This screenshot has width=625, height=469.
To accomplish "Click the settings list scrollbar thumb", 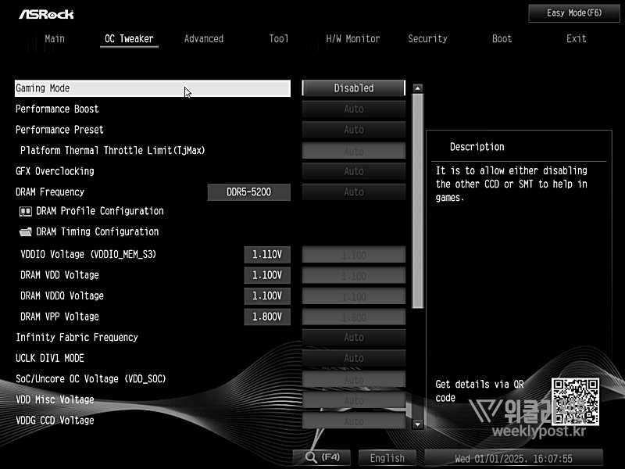I will pos(417,201).
